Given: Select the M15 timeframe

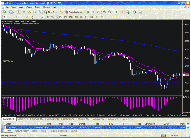Looking at the screenshot, I should pos(71,17).
